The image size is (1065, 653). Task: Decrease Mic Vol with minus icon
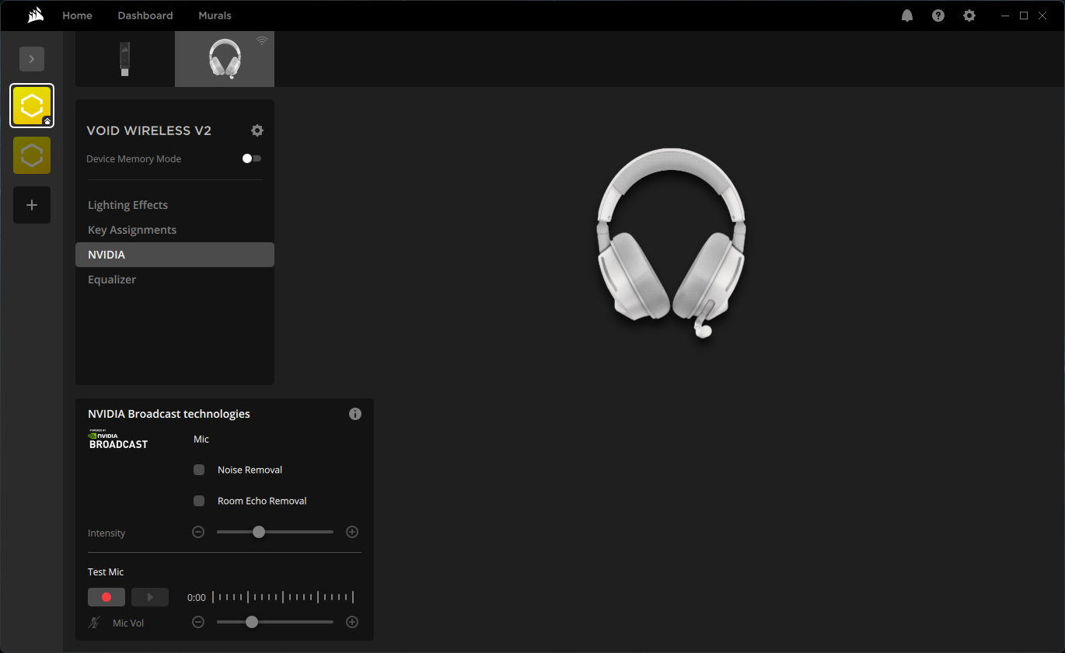coord(198,622)
